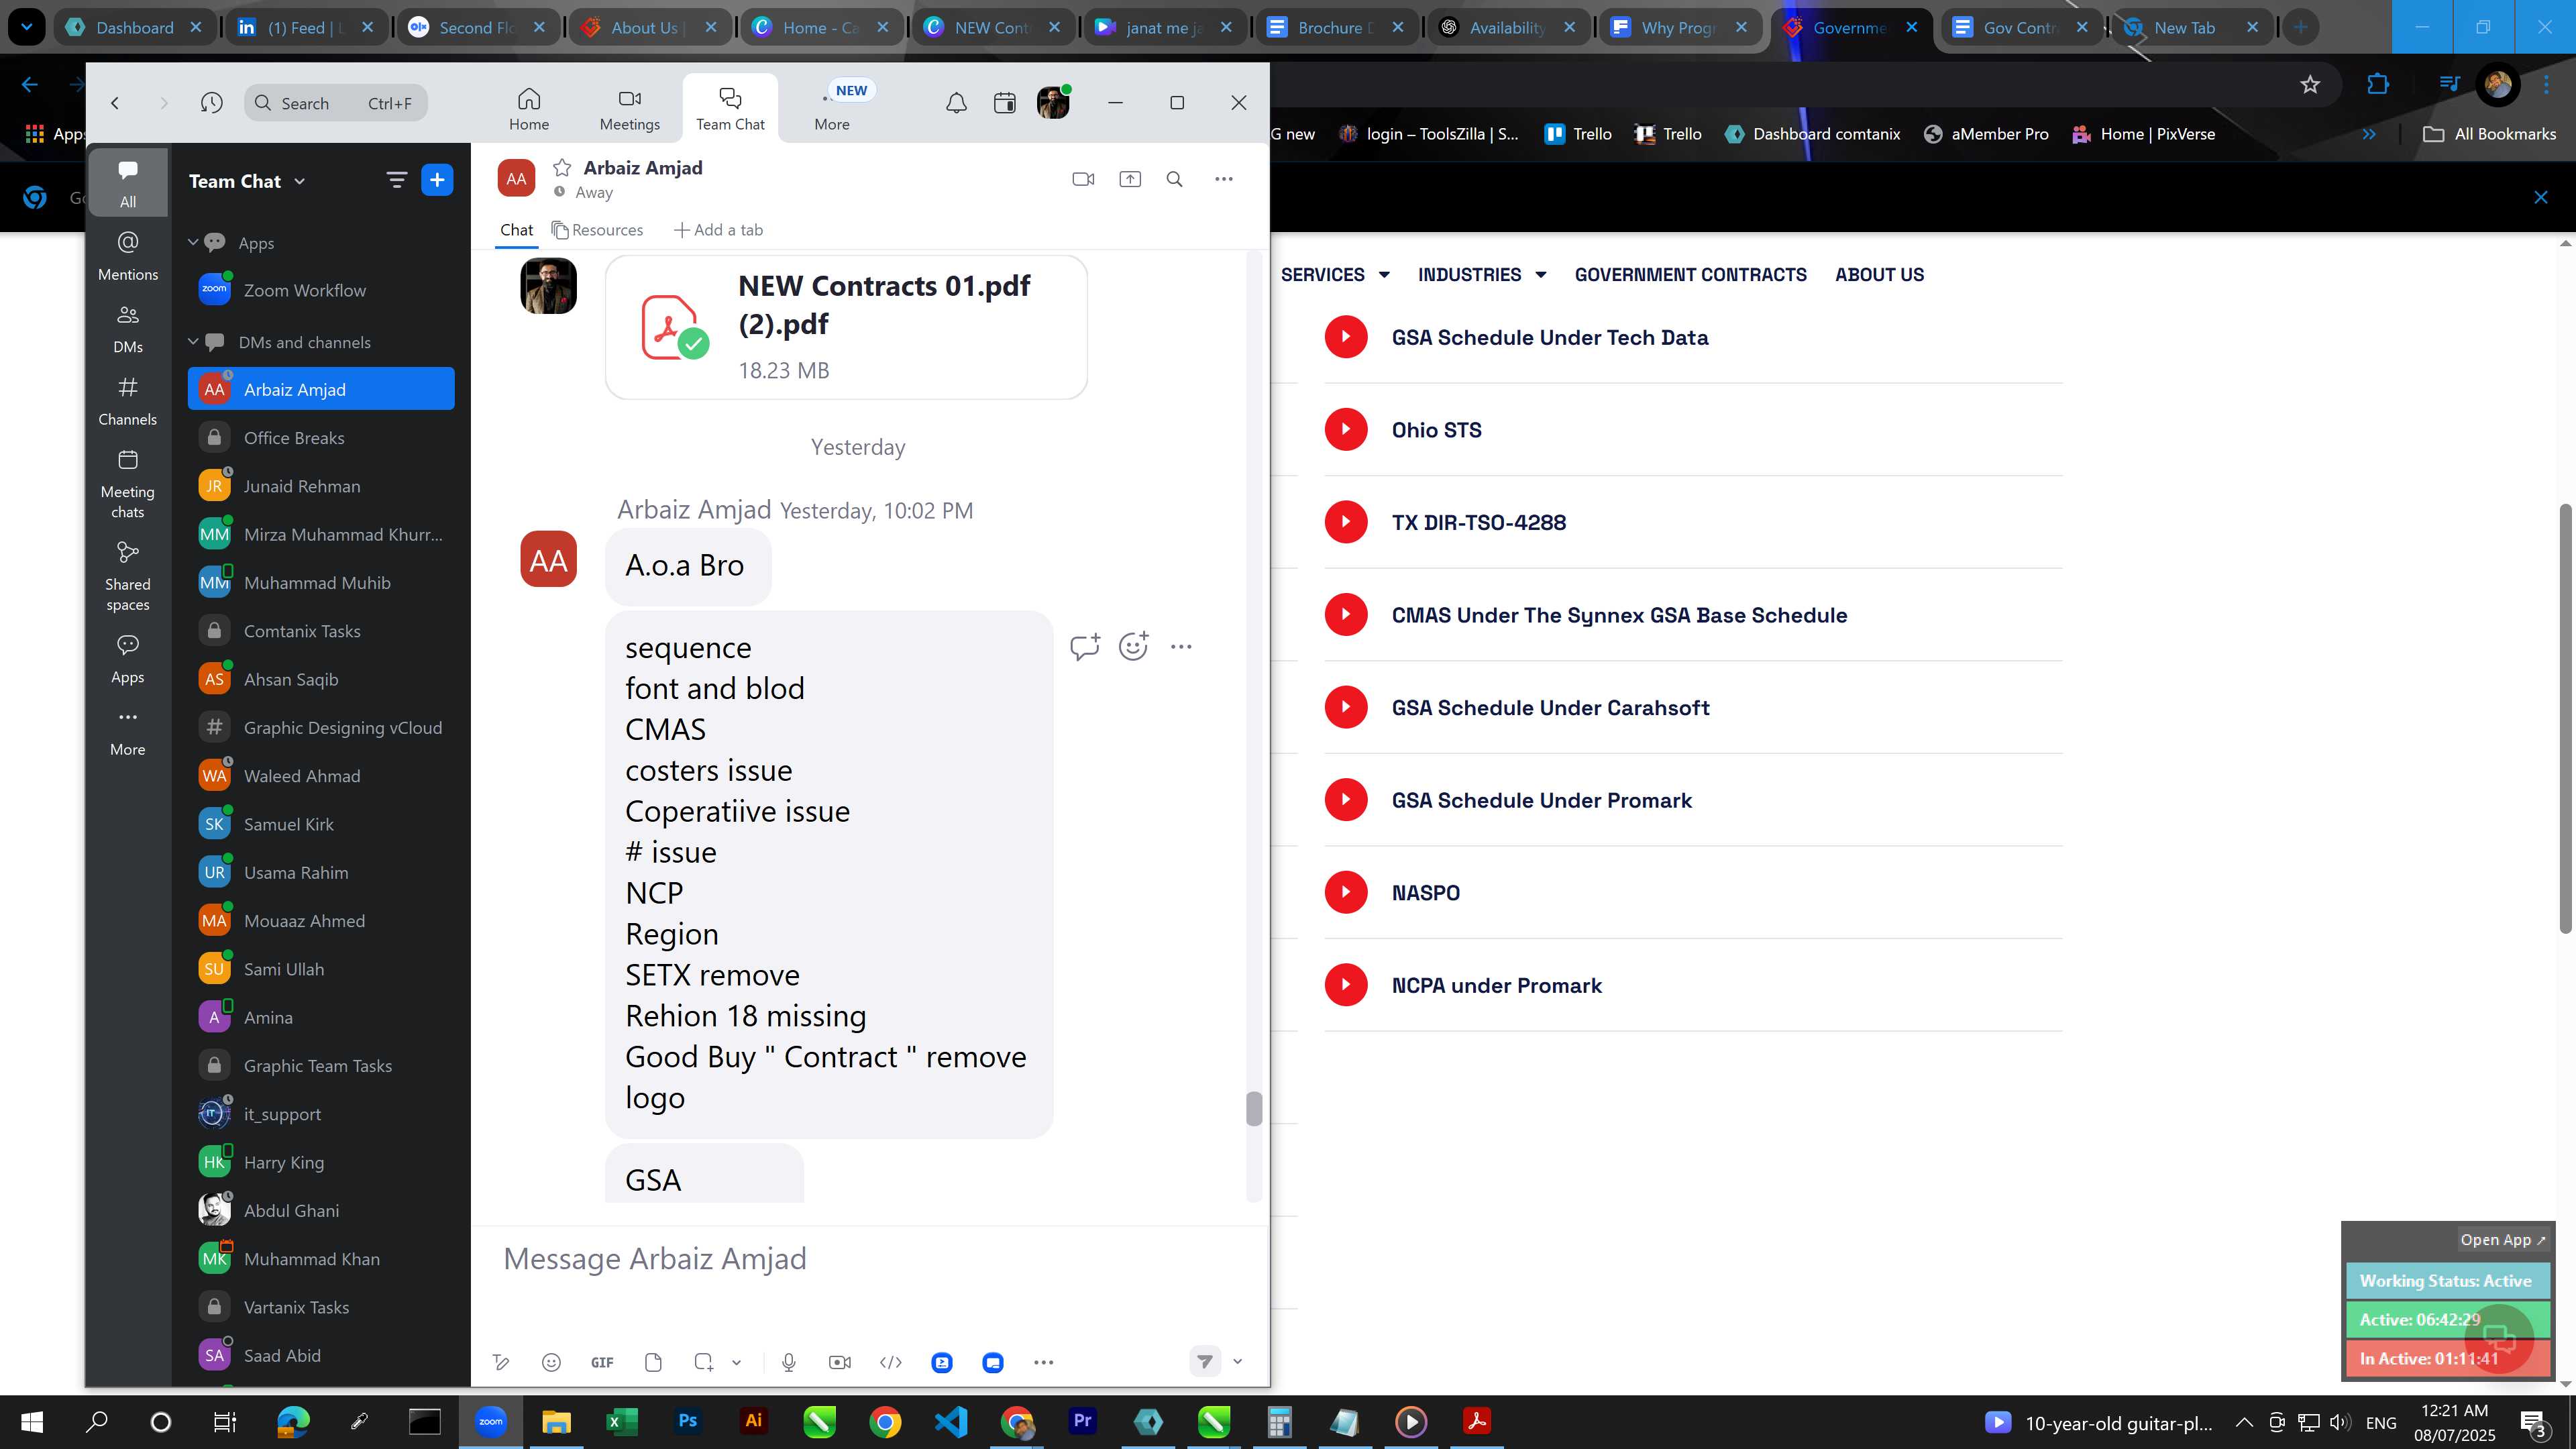Click screenshot capture icon in composer
This screenshot has width=2576, height=1449.
pos(704,1362)
